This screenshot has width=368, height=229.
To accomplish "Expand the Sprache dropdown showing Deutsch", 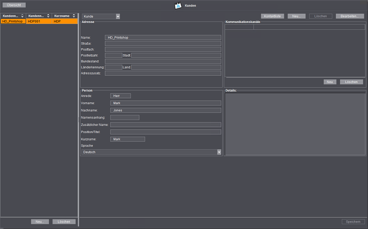I will pyautogui.click(x=219, y=152).
